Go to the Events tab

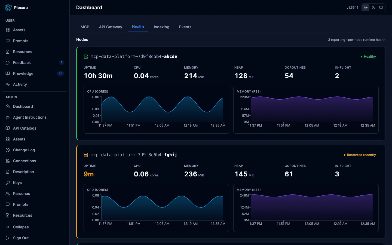(x=185, y=27)
